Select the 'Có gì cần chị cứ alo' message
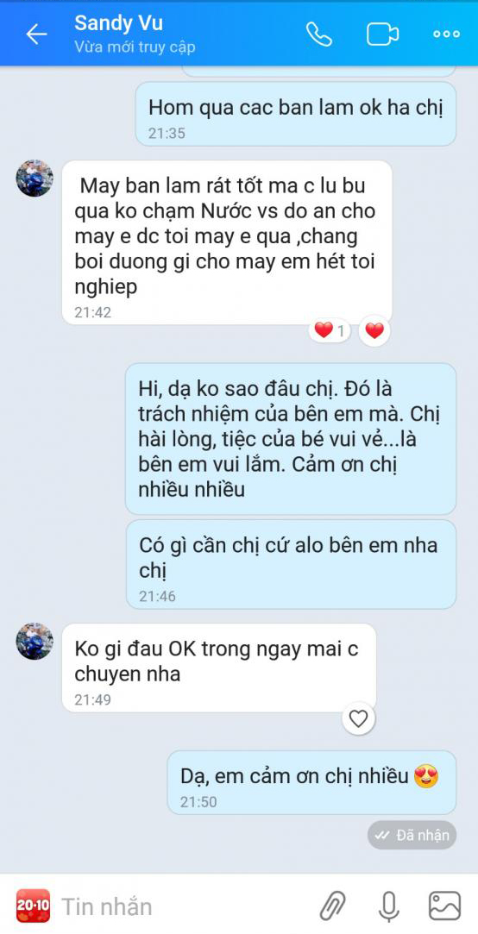The height and width of the screenshot is (934, 478). click(x=291, y=565)
